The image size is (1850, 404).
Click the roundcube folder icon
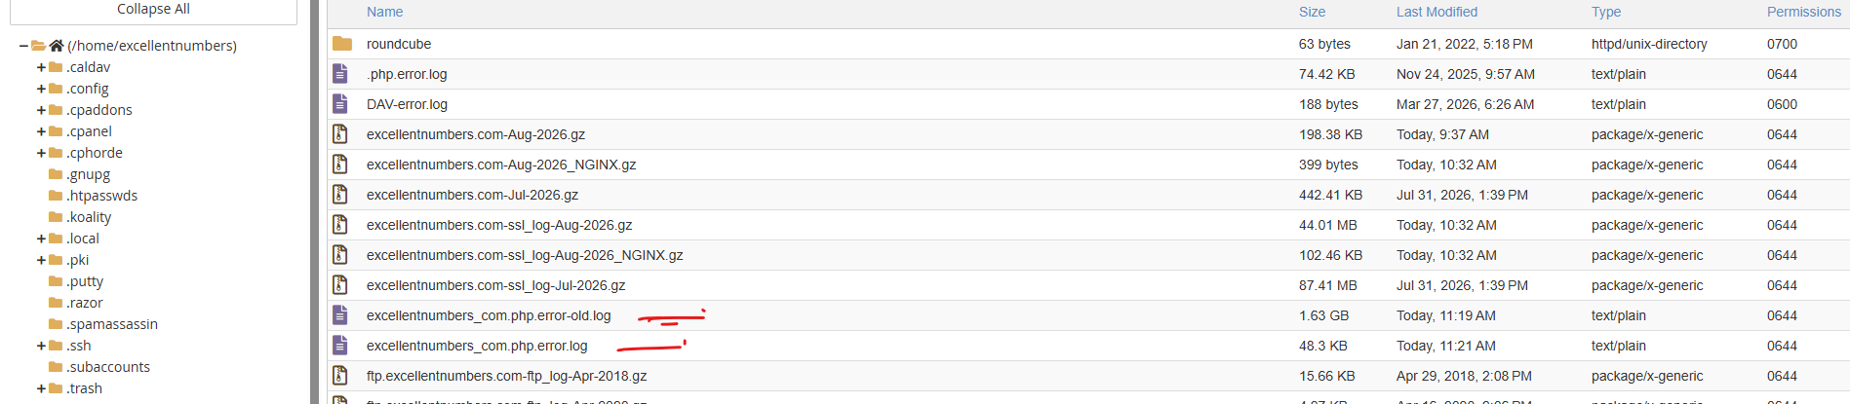coord(341,44)
